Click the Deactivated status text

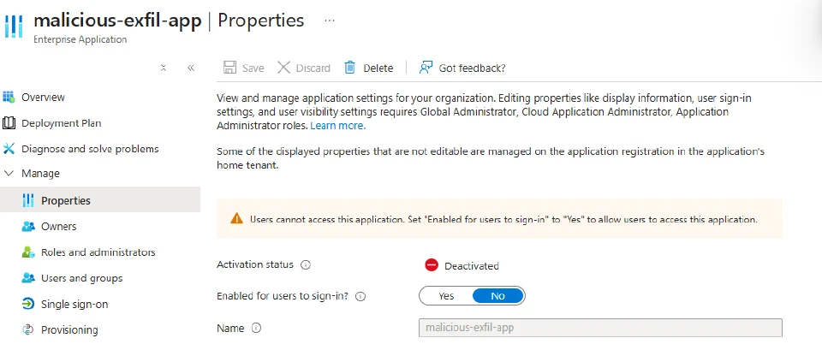coord(471,266)
